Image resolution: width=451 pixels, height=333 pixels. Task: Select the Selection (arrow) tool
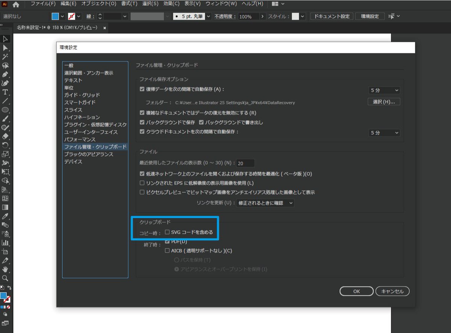click(x=5, y=39)
